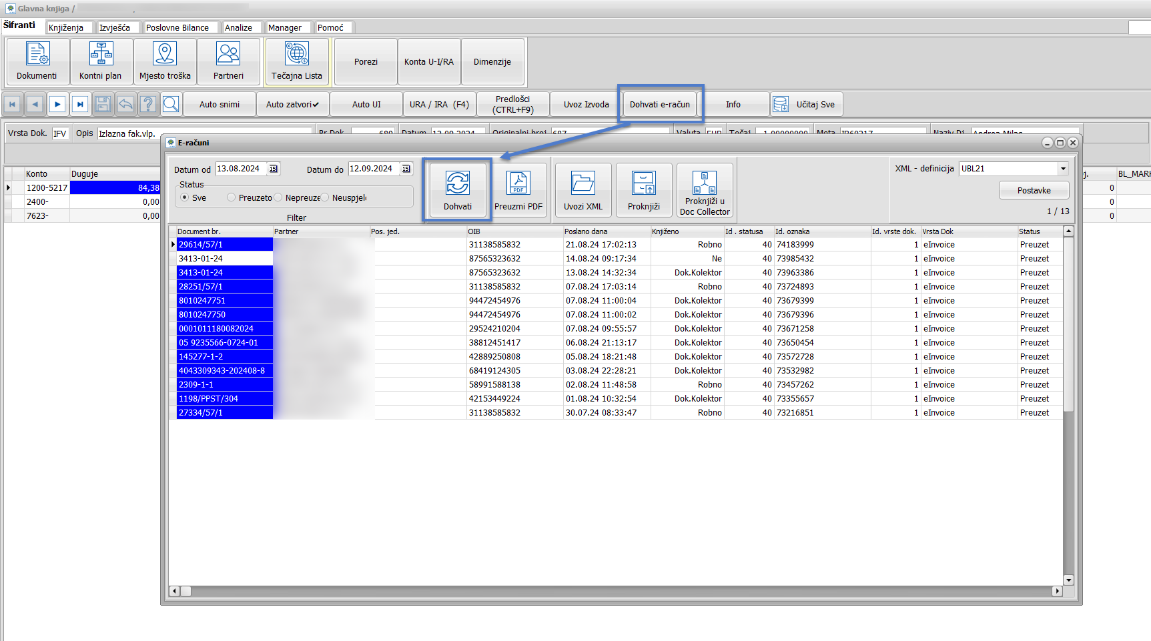The width and height of the screenshot is (1151, 641).
Task: Expand the Auto zatvori dropdown
Action: click(293, 104)
